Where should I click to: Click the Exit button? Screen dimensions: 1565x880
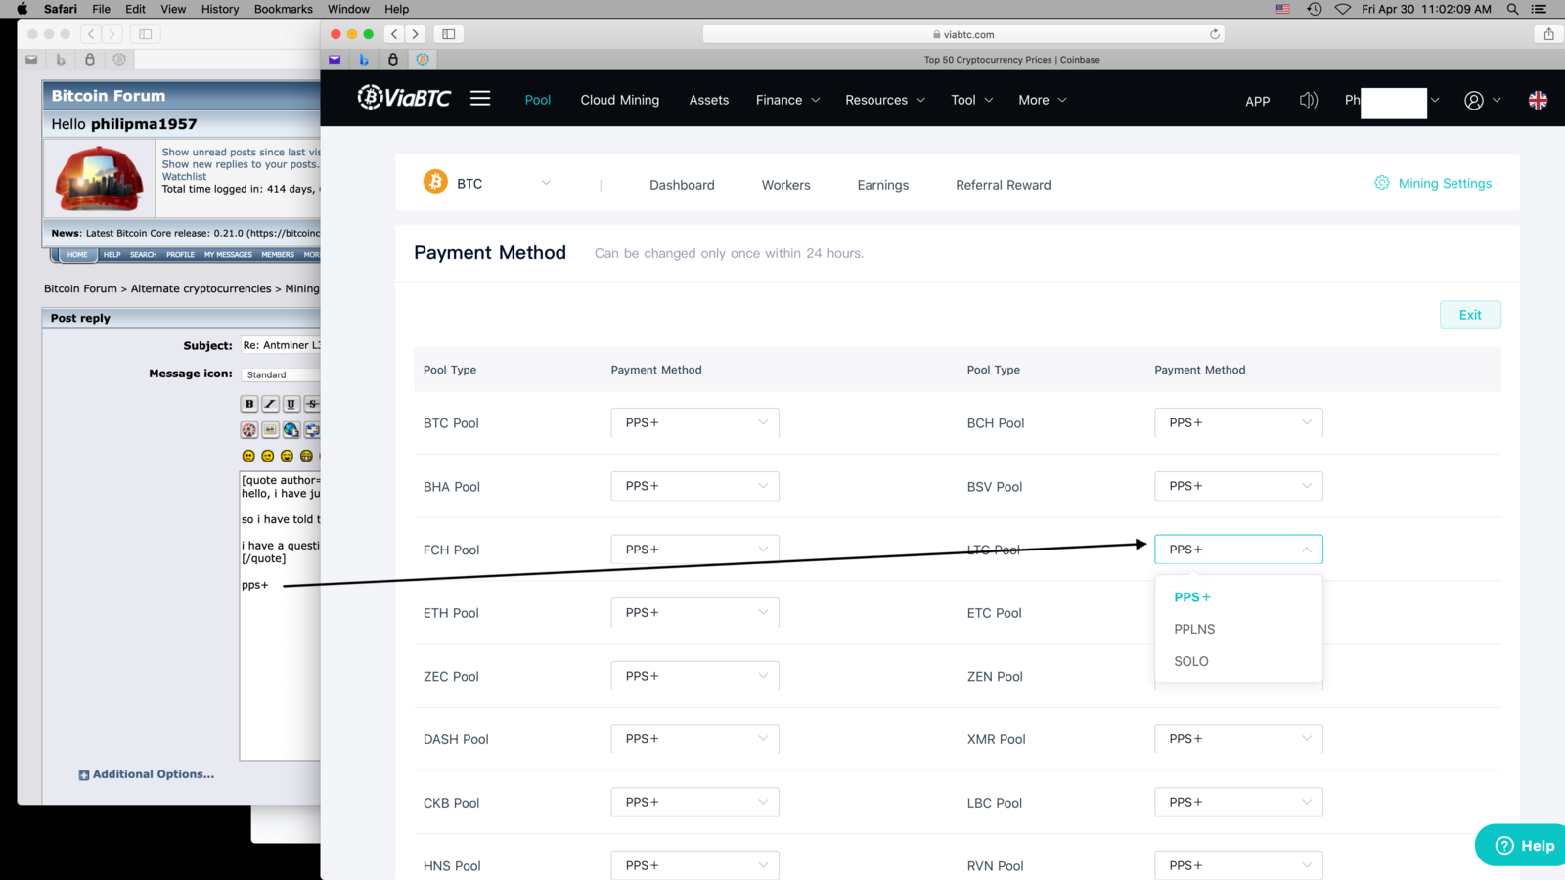tap(1470, 315)
